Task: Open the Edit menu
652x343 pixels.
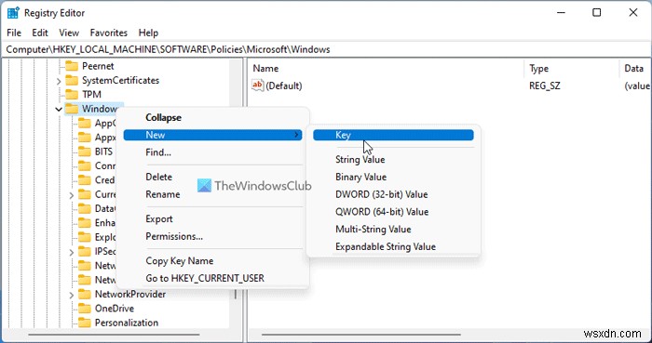Action: 40,33
